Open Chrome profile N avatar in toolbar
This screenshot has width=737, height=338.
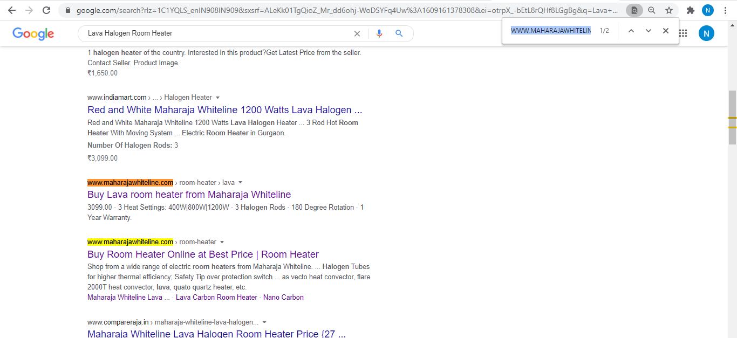[x=707, y=10]
